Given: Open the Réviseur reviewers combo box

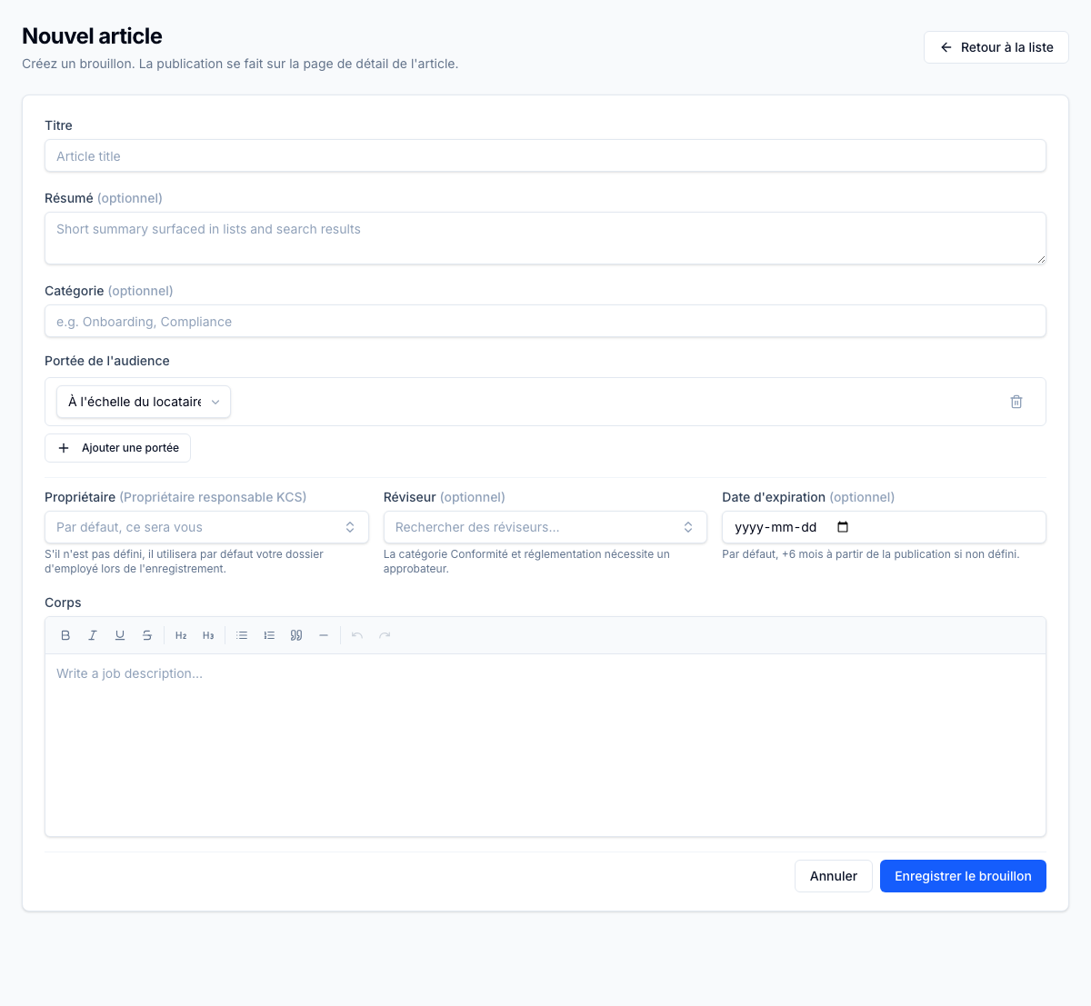Looking at the screenshot, I should coord(545,527).
